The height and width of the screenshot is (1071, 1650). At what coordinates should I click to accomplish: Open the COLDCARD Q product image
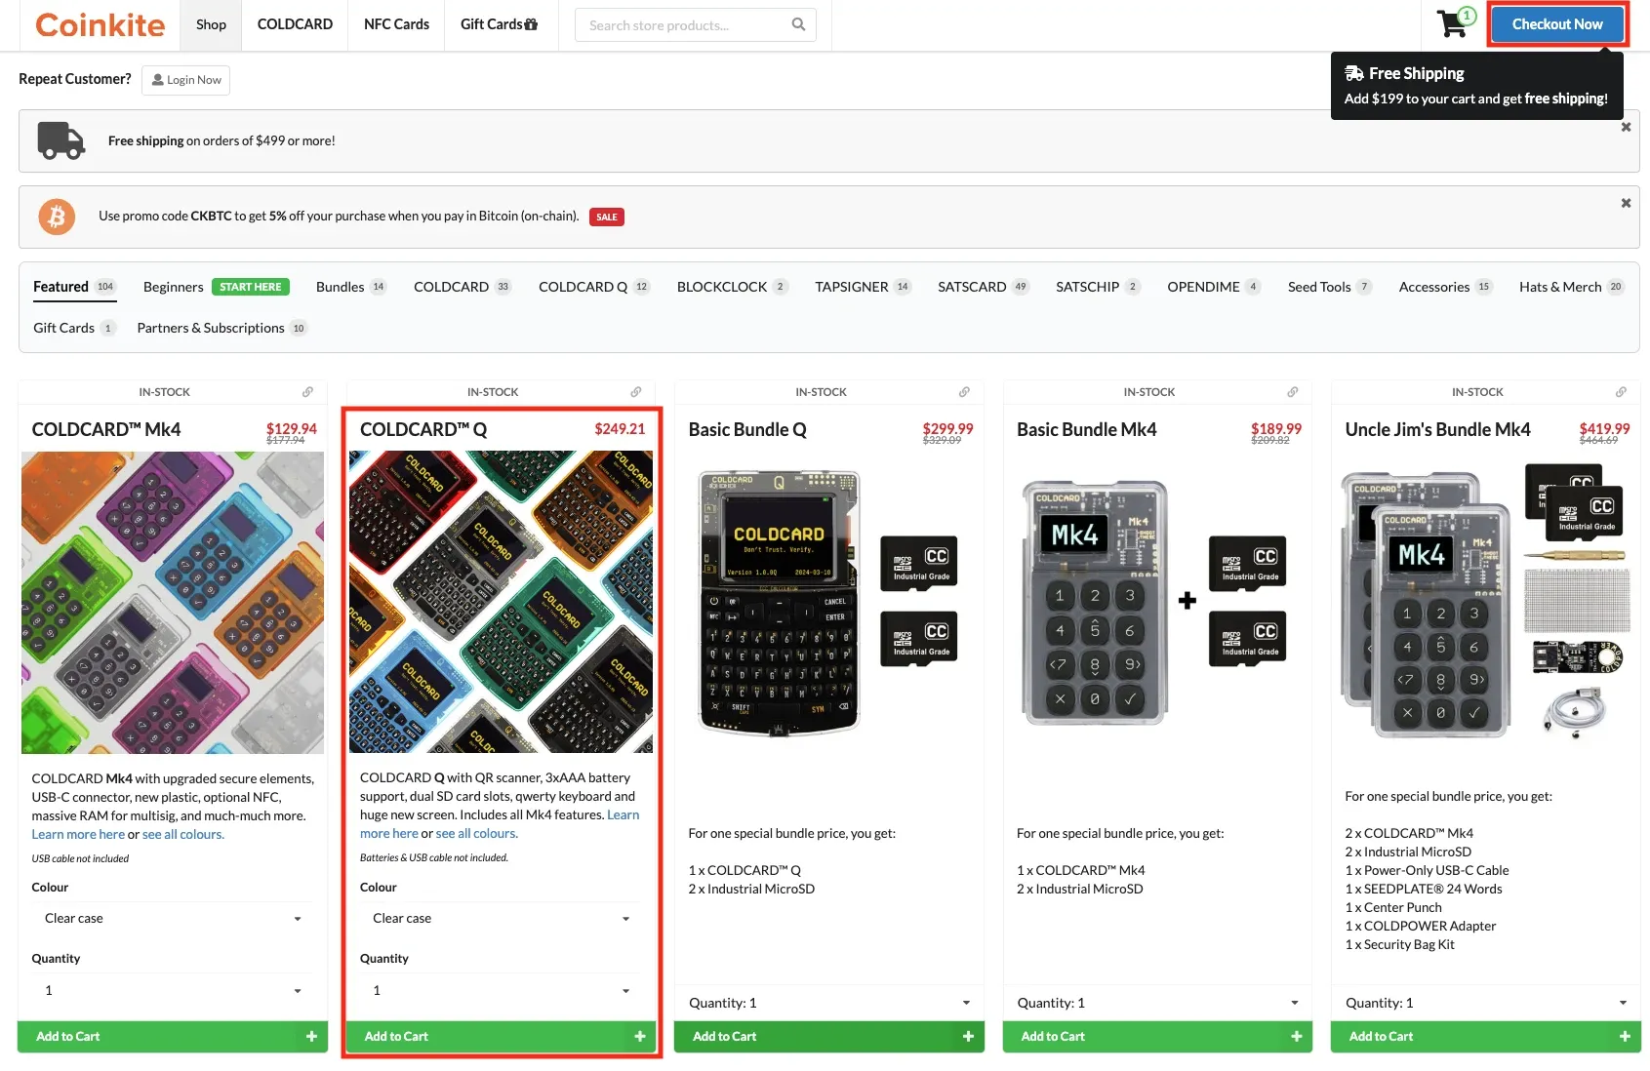pos(501,602)
